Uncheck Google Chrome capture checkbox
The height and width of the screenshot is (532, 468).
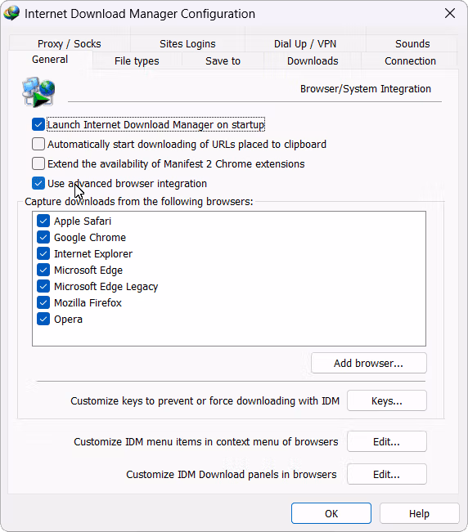point(43,237)
